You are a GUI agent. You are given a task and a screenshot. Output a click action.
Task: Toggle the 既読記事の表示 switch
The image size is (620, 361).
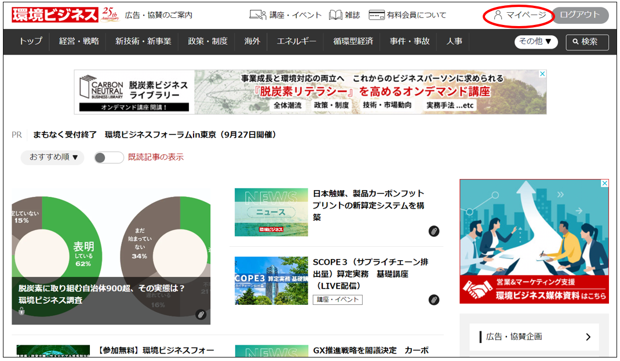point(109,158)
